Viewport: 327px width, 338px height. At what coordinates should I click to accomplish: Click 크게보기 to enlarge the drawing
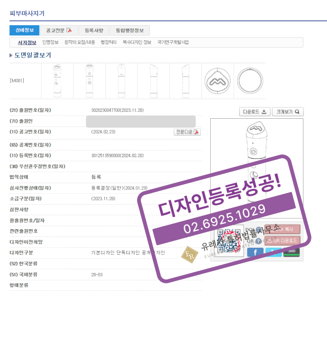point(287,112)
